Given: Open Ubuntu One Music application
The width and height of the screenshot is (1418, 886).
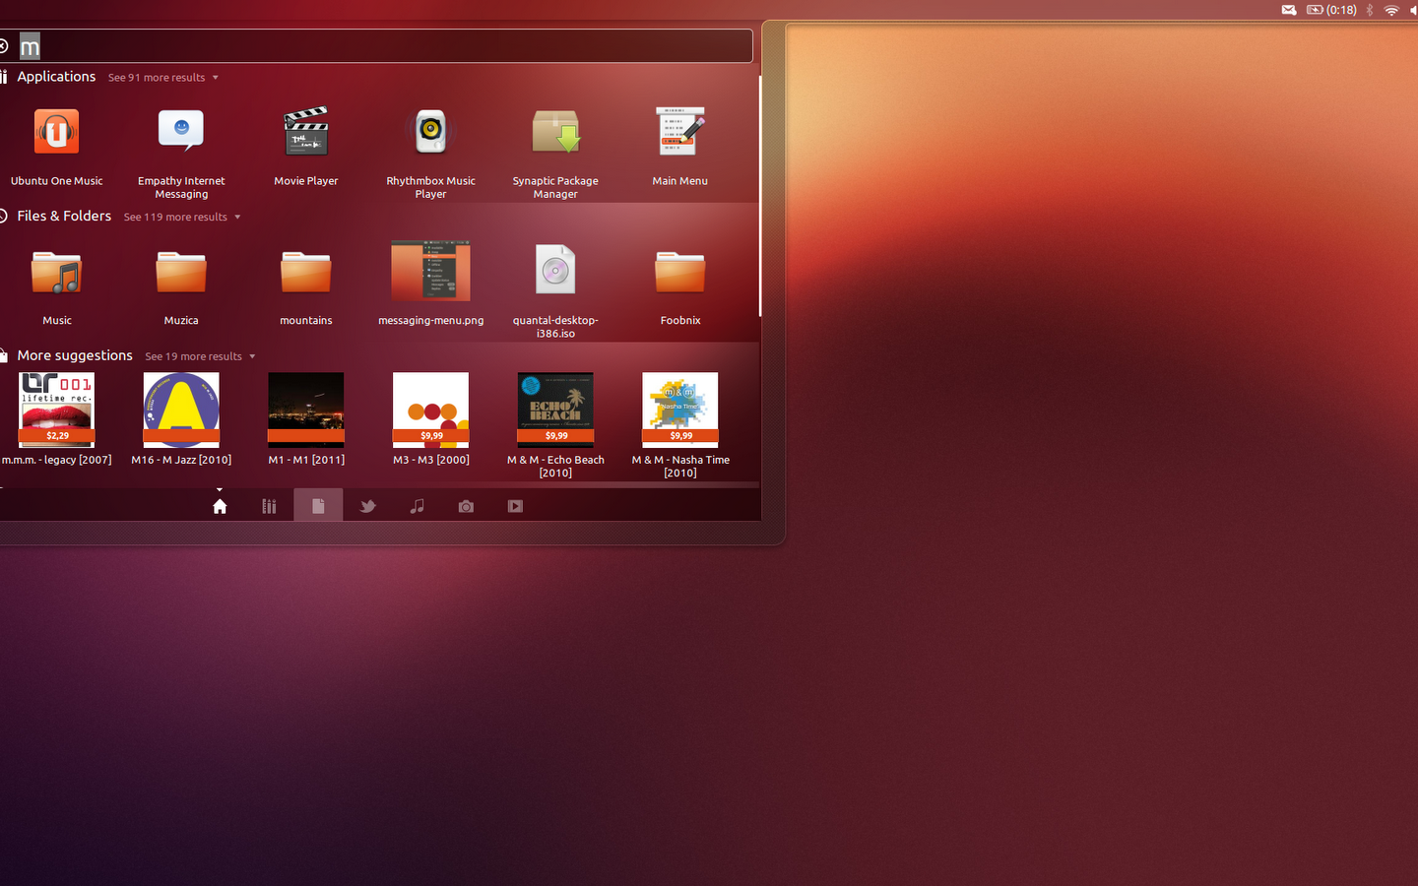Looking at the screenshot, I should pyautogui.click(x=56, y=146).
